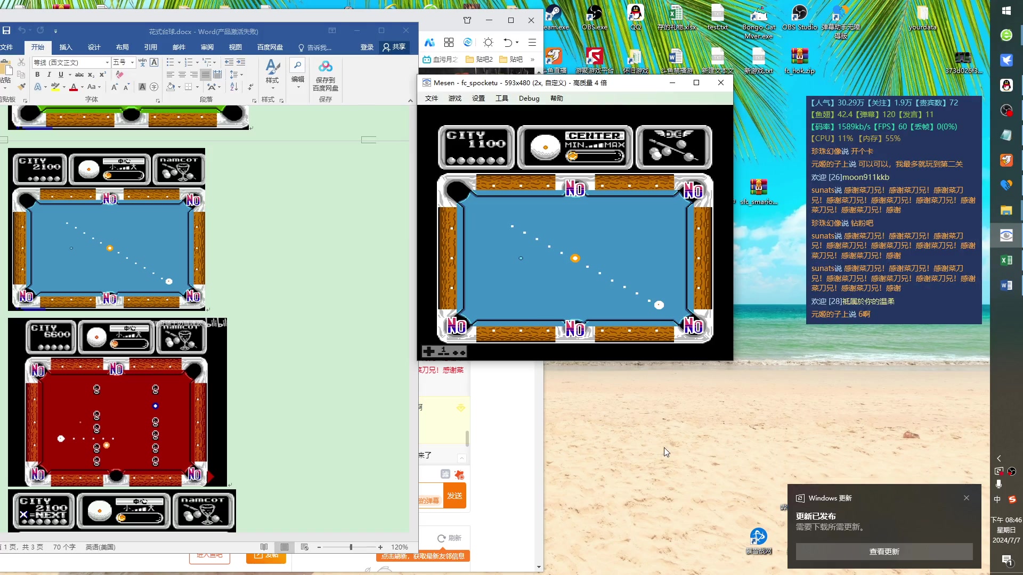Viewport: 1023px width, 575px height.
Task: Click the orange 发送 send button
Action: coord(455,496)
